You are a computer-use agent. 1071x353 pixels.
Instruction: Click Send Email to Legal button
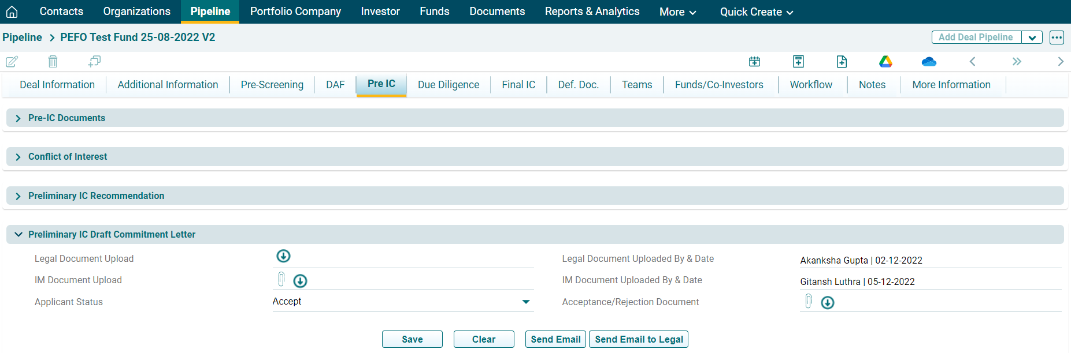[x=639, y=339]
